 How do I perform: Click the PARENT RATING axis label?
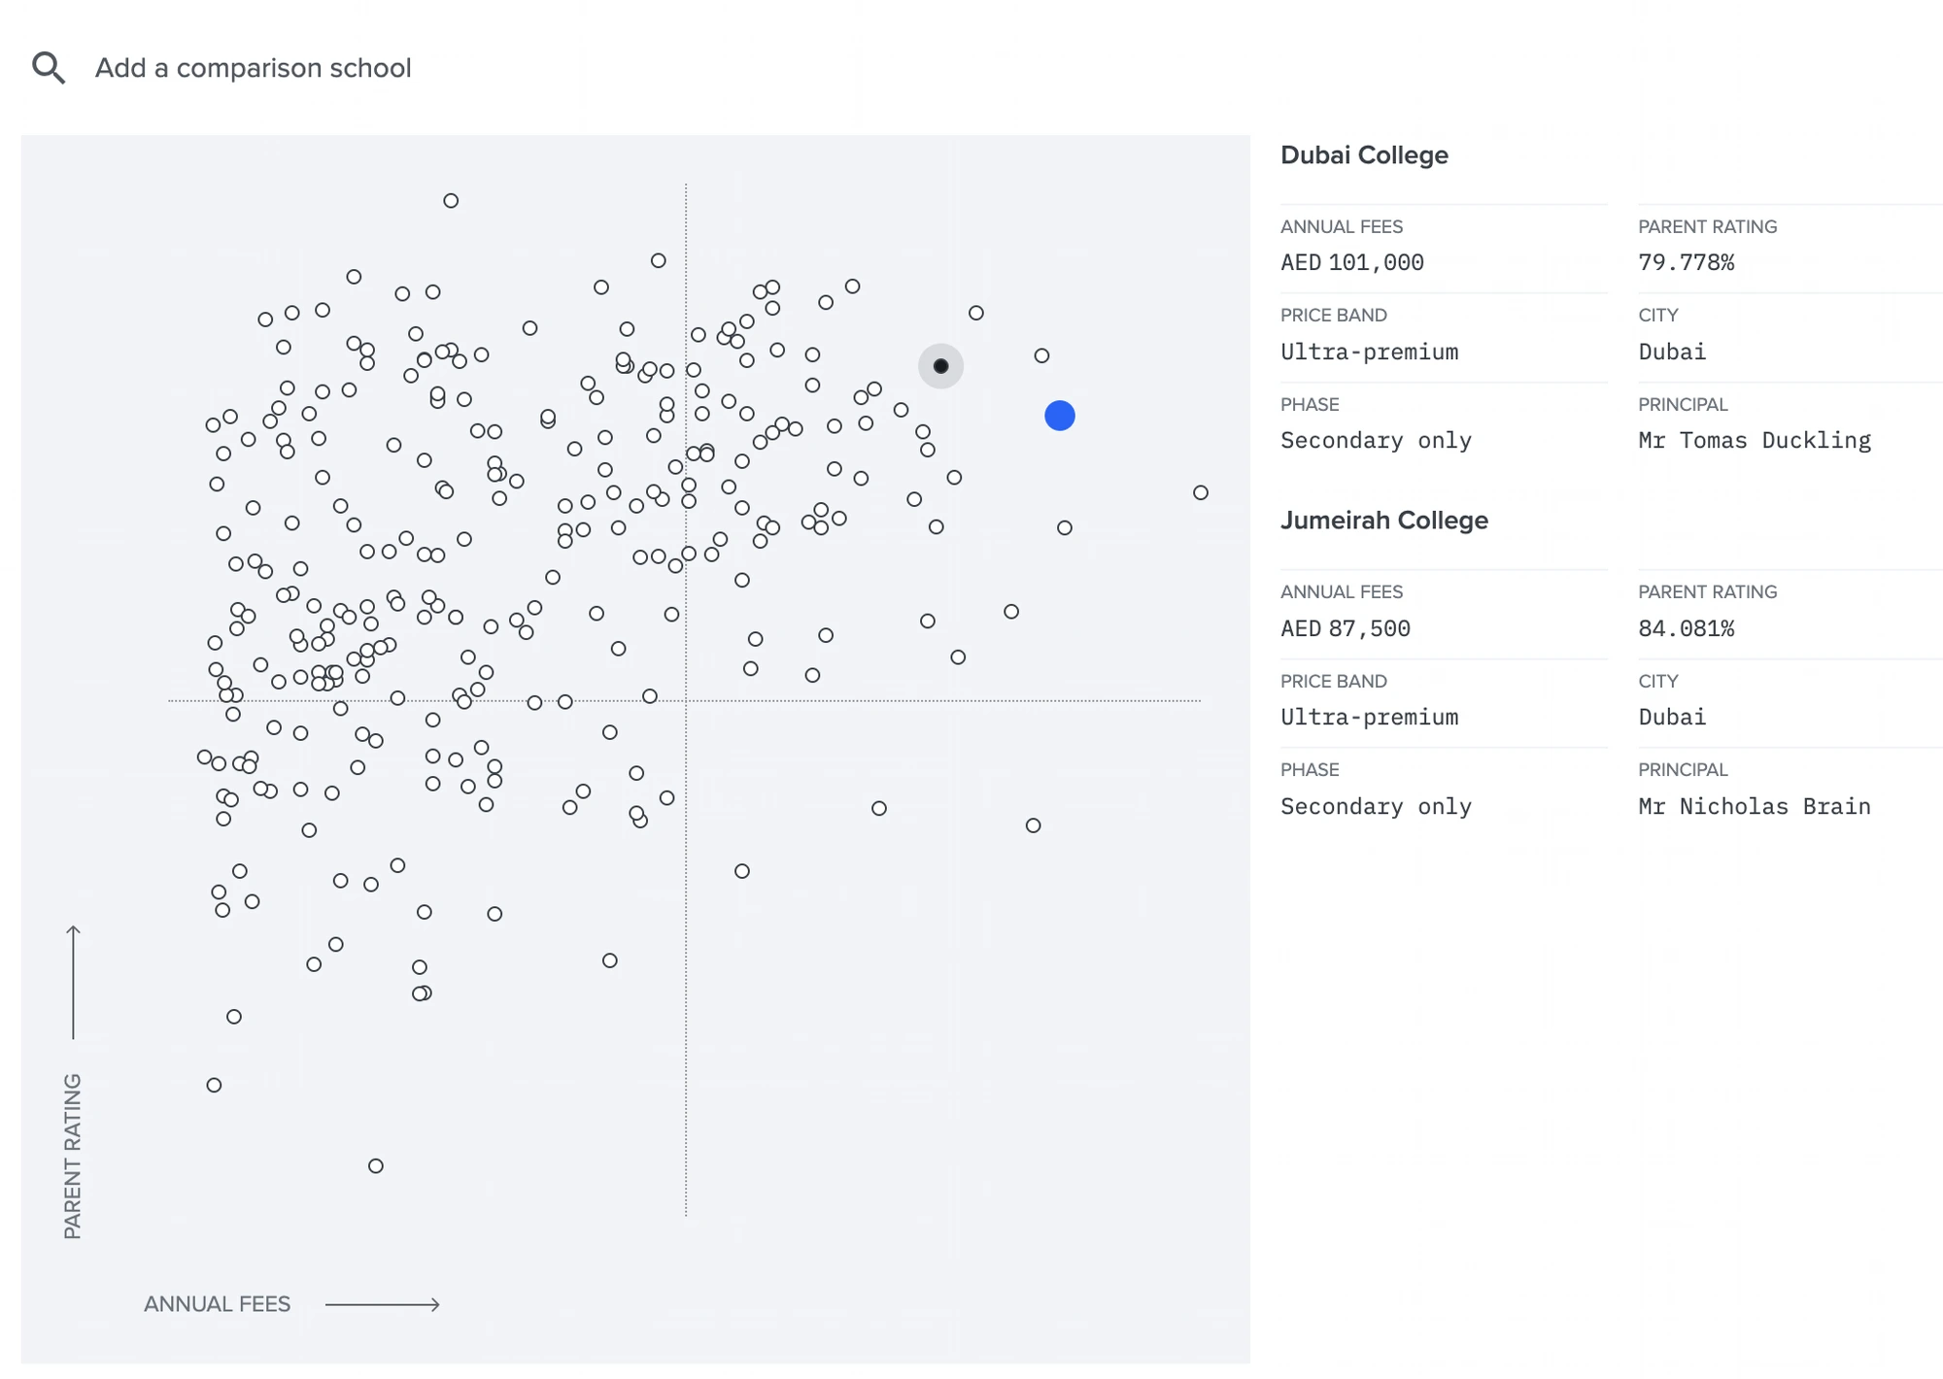click(73, 1156)
